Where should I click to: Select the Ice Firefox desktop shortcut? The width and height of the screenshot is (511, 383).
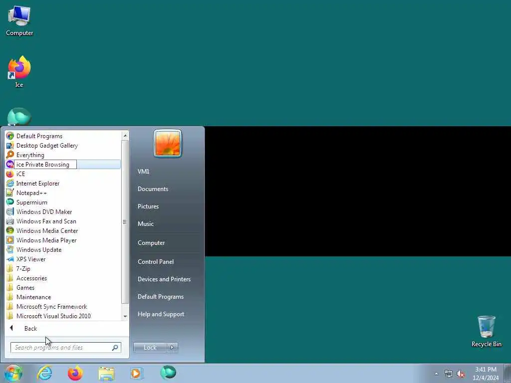coord(19,72)
